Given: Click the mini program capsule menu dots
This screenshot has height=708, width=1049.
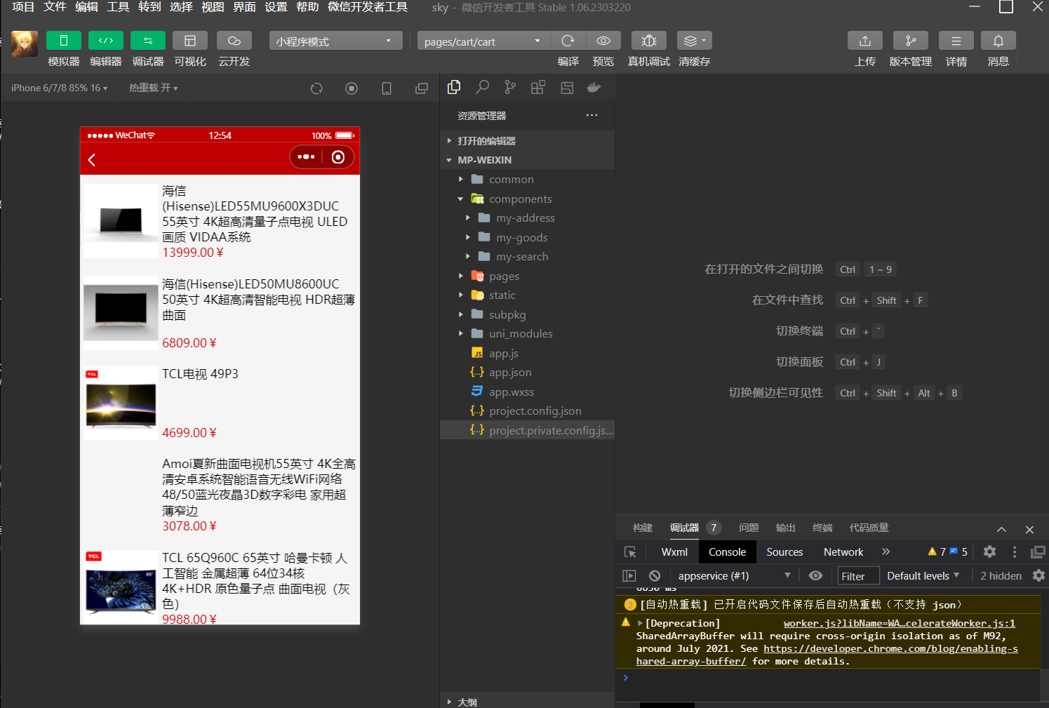Looking at the screenshot, I should [x=306, y=157].
